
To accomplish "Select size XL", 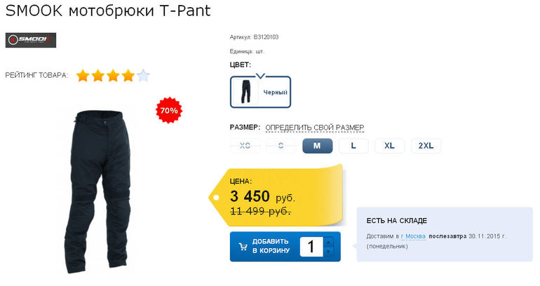I will point(389,146).
